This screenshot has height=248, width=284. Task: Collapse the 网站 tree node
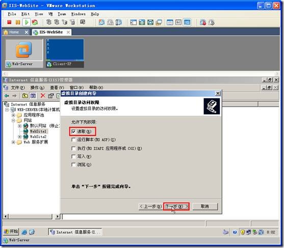tap(13, 121)
